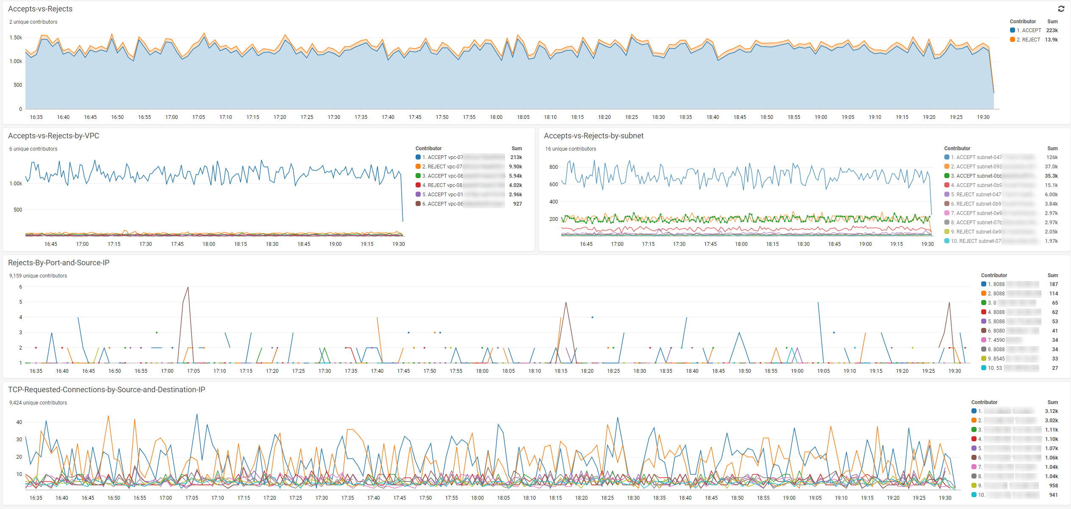Viewport: 1071px width, 509px height.
Task: Open the Rejects-By-Port-and-Source-IP widget title
Action: coord(59,262)
